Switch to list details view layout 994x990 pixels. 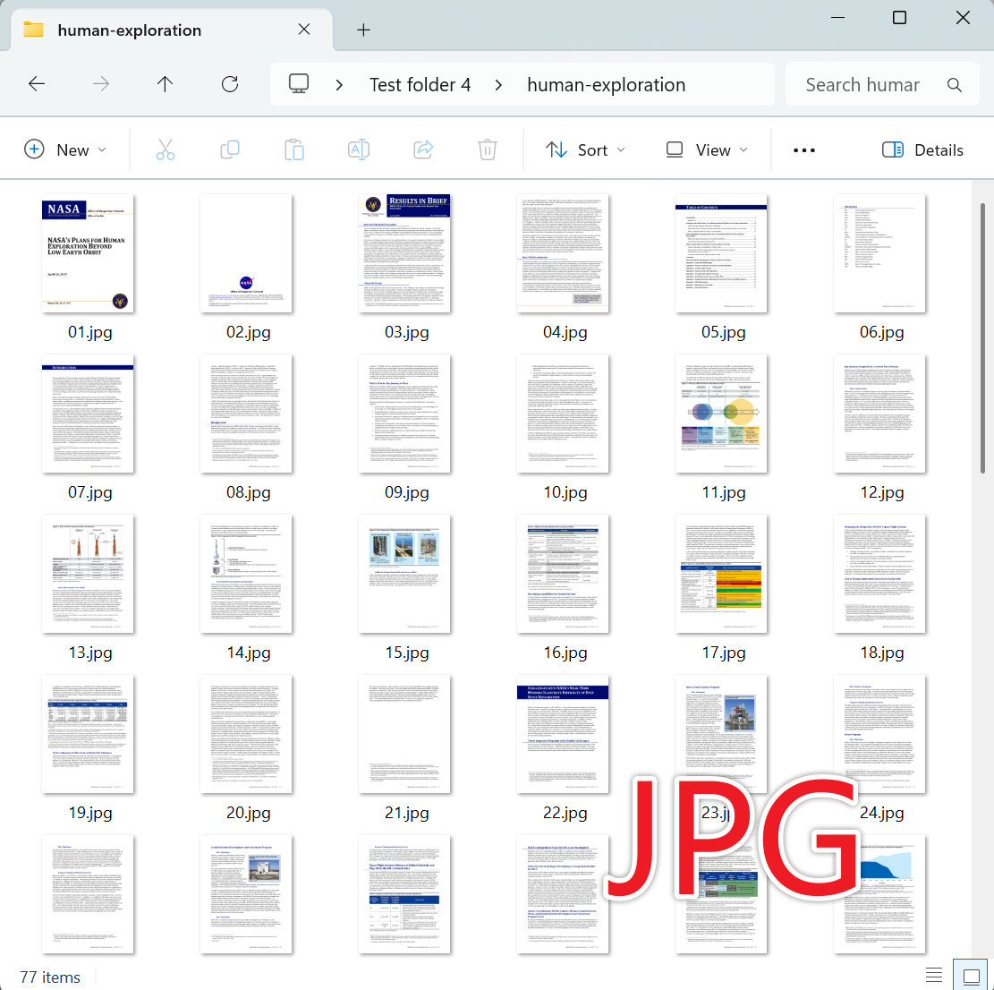point(934,975)
